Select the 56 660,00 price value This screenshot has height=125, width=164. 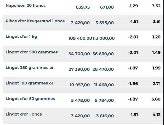point(103,54)
